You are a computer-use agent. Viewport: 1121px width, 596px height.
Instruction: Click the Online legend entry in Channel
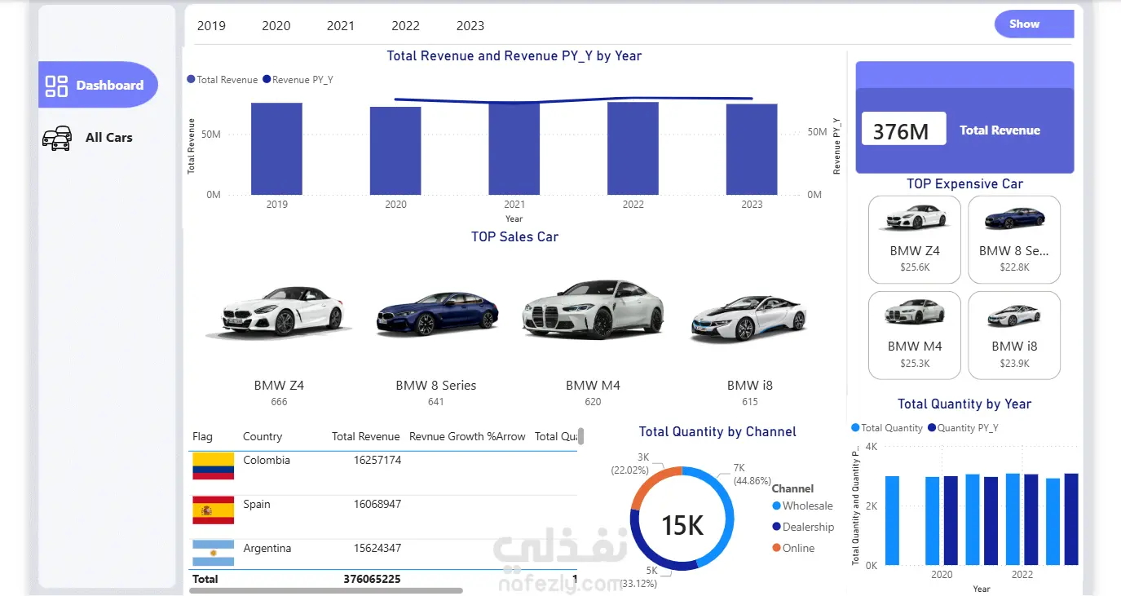(793, 548)
